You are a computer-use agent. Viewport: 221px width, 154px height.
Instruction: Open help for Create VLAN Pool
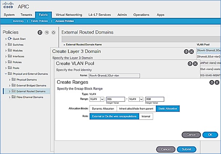[190, 64]
